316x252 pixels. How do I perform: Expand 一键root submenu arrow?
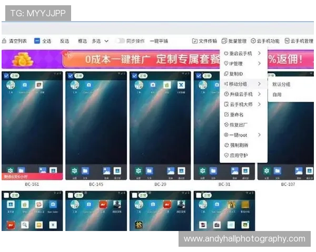pos(259,135)
